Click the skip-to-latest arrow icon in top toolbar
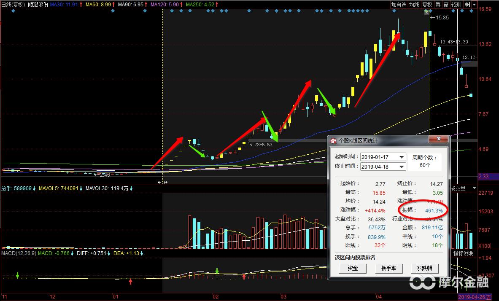 (x=467, y=5)
